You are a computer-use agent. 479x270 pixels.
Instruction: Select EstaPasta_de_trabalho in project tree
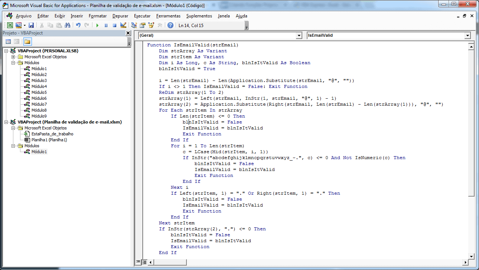(x=52, y=134)
